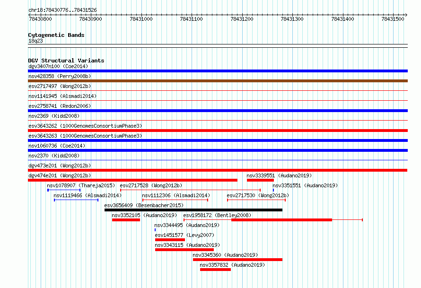This screenshot has width=421, height=288.
Task: Select the red nsv3339551 variant bar
Action: [x=261, y=180]
